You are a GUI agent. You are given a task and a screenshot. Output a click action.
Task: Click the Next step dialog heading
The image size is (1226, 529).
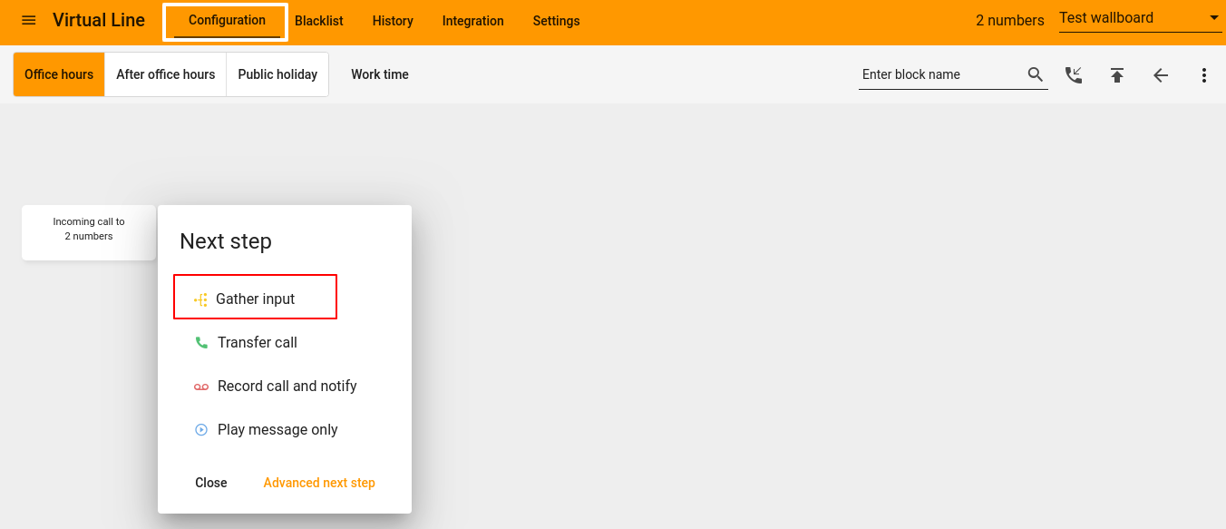click(x=226, y=241)
